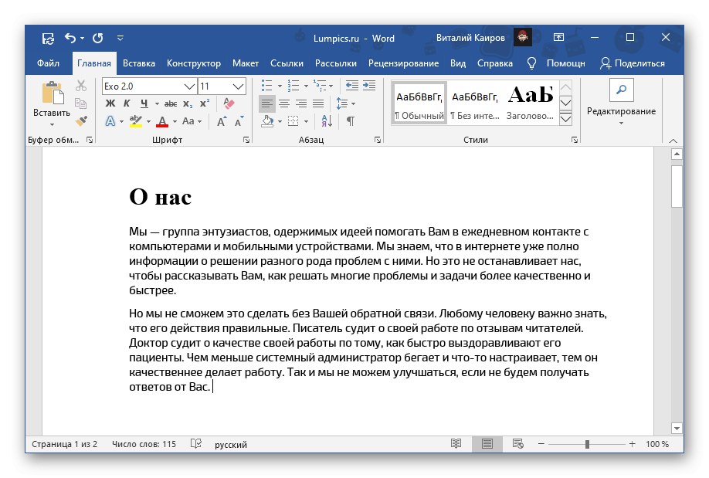The image size is (709, 478).
Task: Switch to the Вставка tab
Action: click(x=139, y=63)
